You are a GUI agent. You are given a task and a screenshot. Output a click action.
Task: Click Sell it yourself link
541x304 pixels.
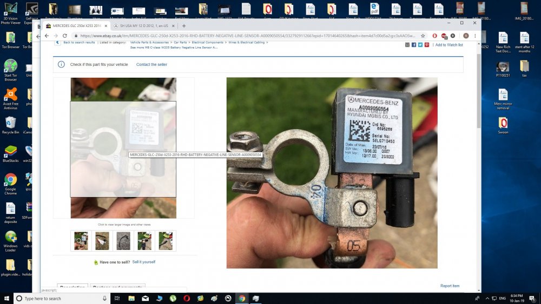pos(144,262)
